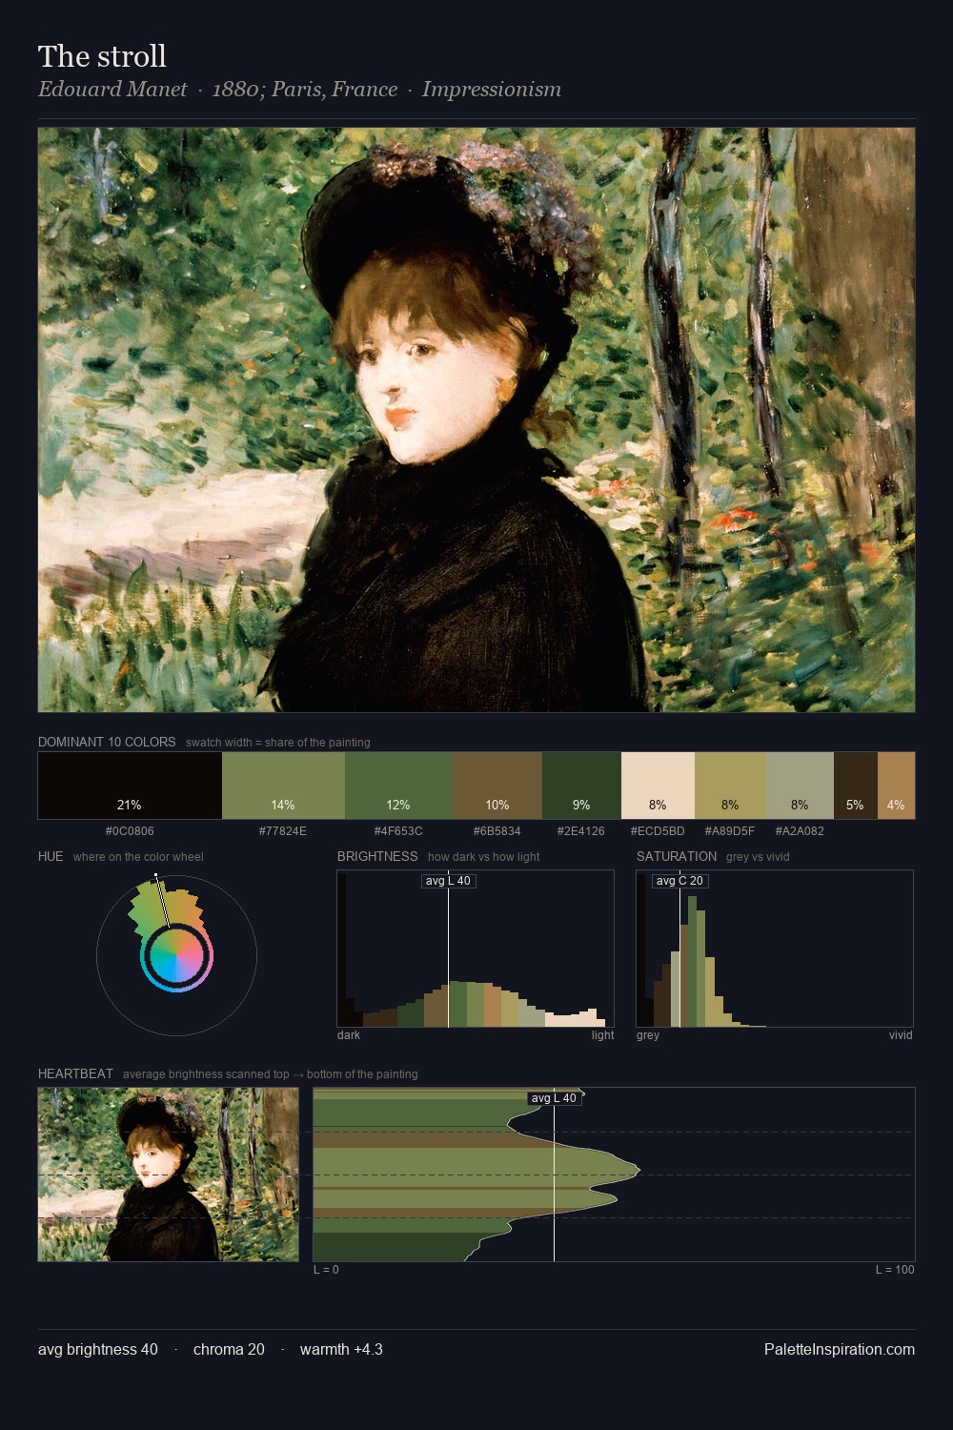Select the 9% deep green swatch

pos(581,786)
